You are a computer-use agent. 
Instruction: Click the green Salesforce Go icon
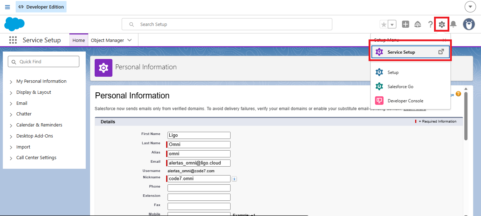[x=379, y=86]
